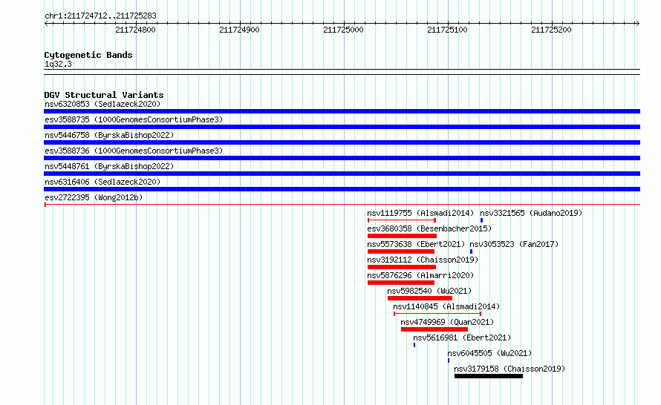The width and height of the screenshot is (661, 405).
Task: Select the esv3588735 (1000GenomesConsortiumPhase3) label
Action: tap(134, 119)
